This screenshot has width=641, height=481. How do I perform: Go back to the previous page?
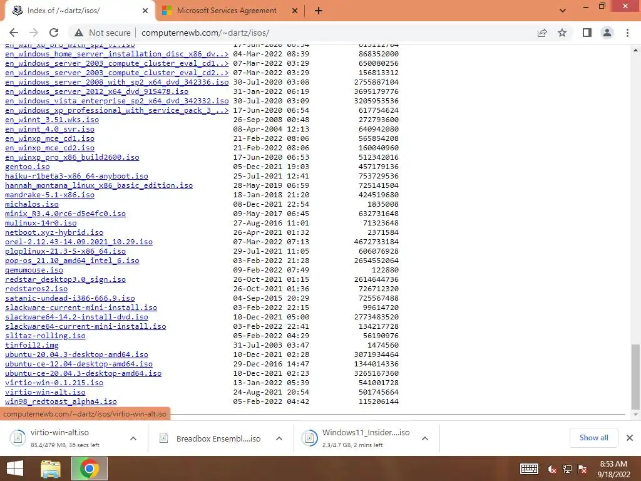coord(14,33)
